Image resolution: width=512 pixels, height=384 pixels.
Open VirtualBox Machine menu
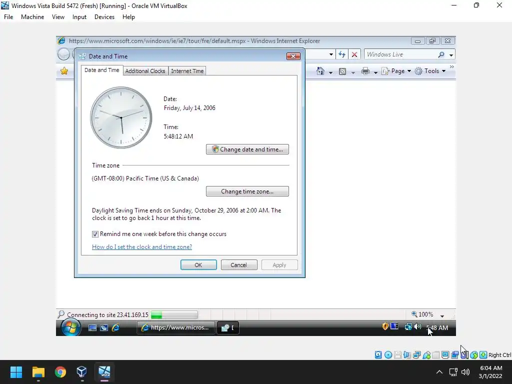(x=32, y=17)
